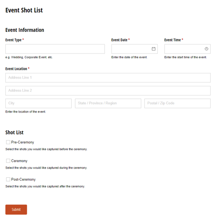Focus the Event Type text field
The height and width of the screenshot is (220, 216).
pyautogui.click(x=55, y=49)
